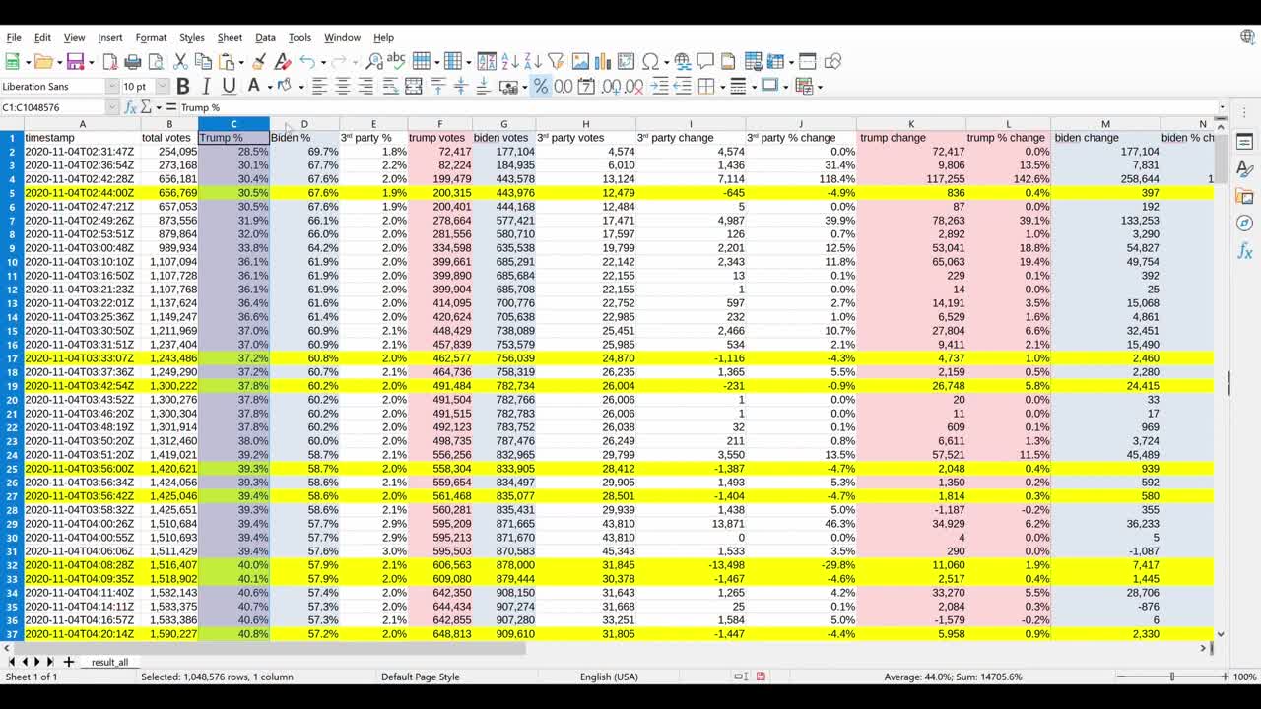This screenshot has height=709, width=1261.
Task: Click in the formula input line
Action: pyautogui.click(x=697, y=107)
